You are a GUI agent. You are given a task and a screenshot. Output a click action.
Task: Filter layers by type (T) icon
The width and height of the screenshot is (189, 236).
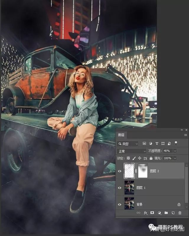pos(157,143)
